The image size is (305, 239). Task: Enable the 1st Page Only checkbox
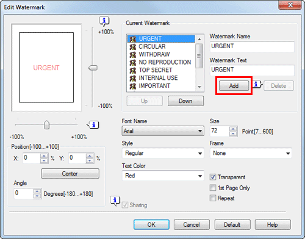213,188
